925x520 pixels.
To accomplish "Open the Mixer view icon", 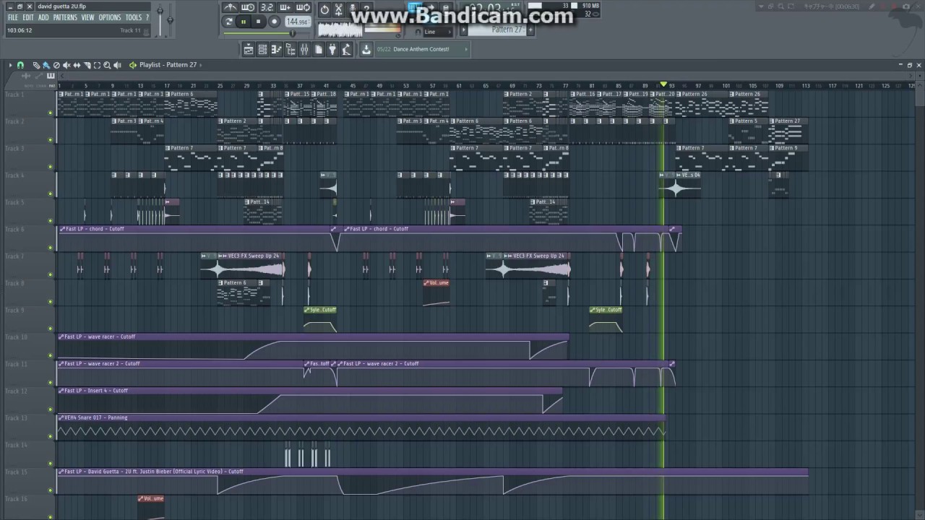I will (304, 49).
